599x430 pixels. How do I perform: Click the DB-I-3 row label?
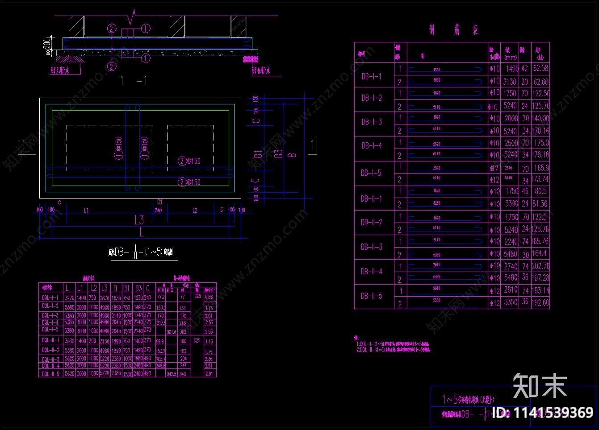pos(372,122)
